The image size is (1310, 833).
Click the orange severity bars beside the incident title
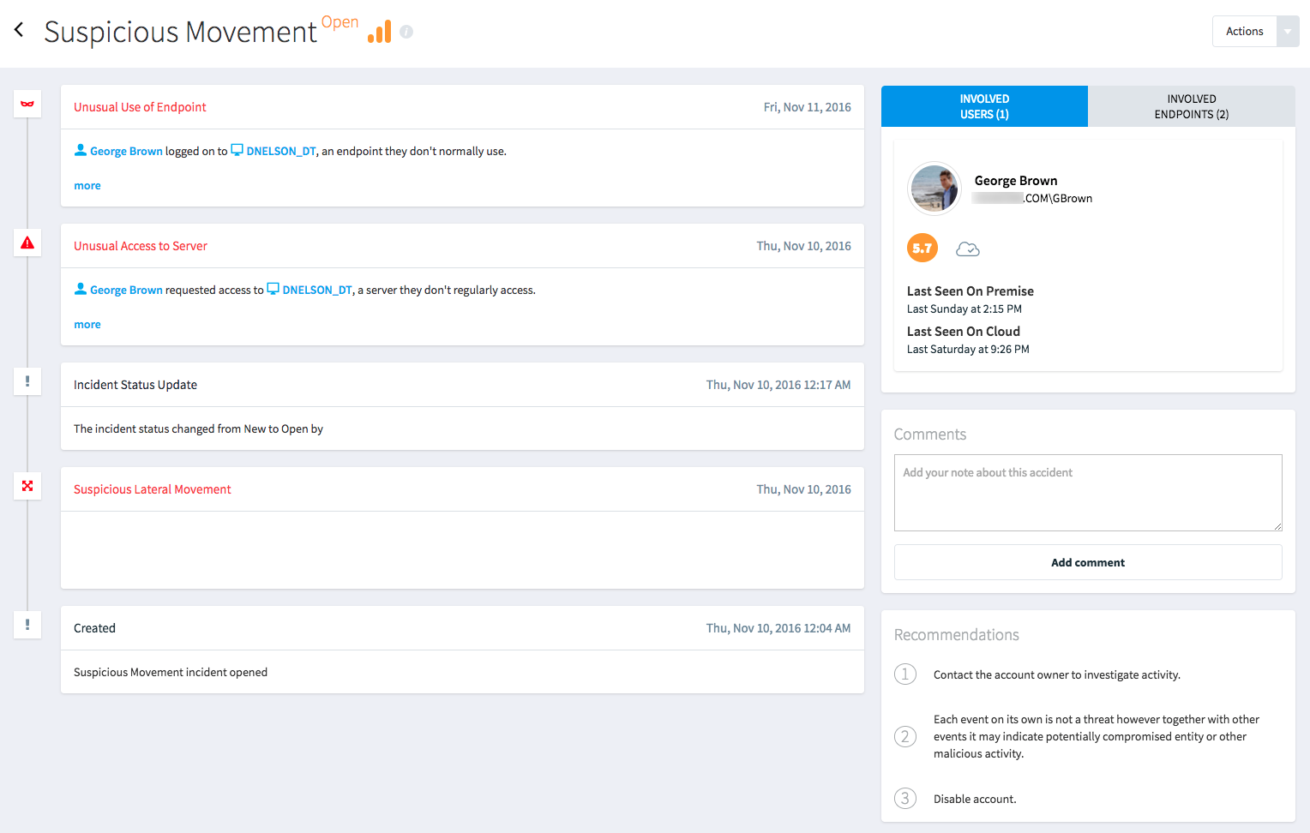(379, 31)
